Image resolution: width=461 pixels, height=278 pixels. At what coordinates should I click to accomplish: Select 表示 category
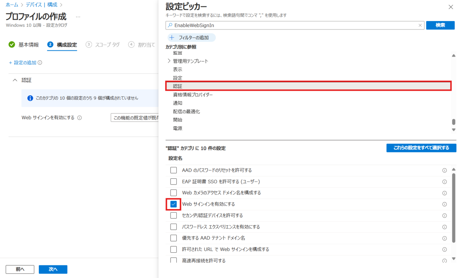177,70
